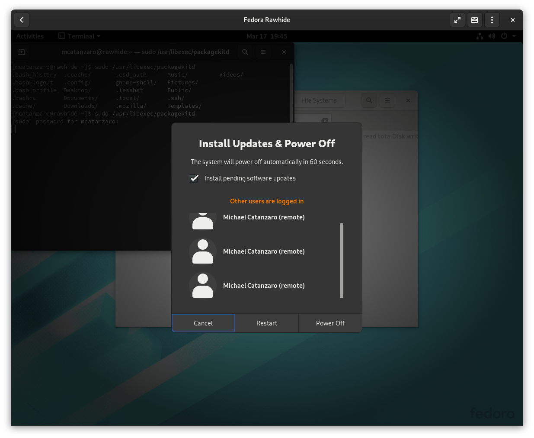Close the Terminal window
534x438 pixels.
284,52
